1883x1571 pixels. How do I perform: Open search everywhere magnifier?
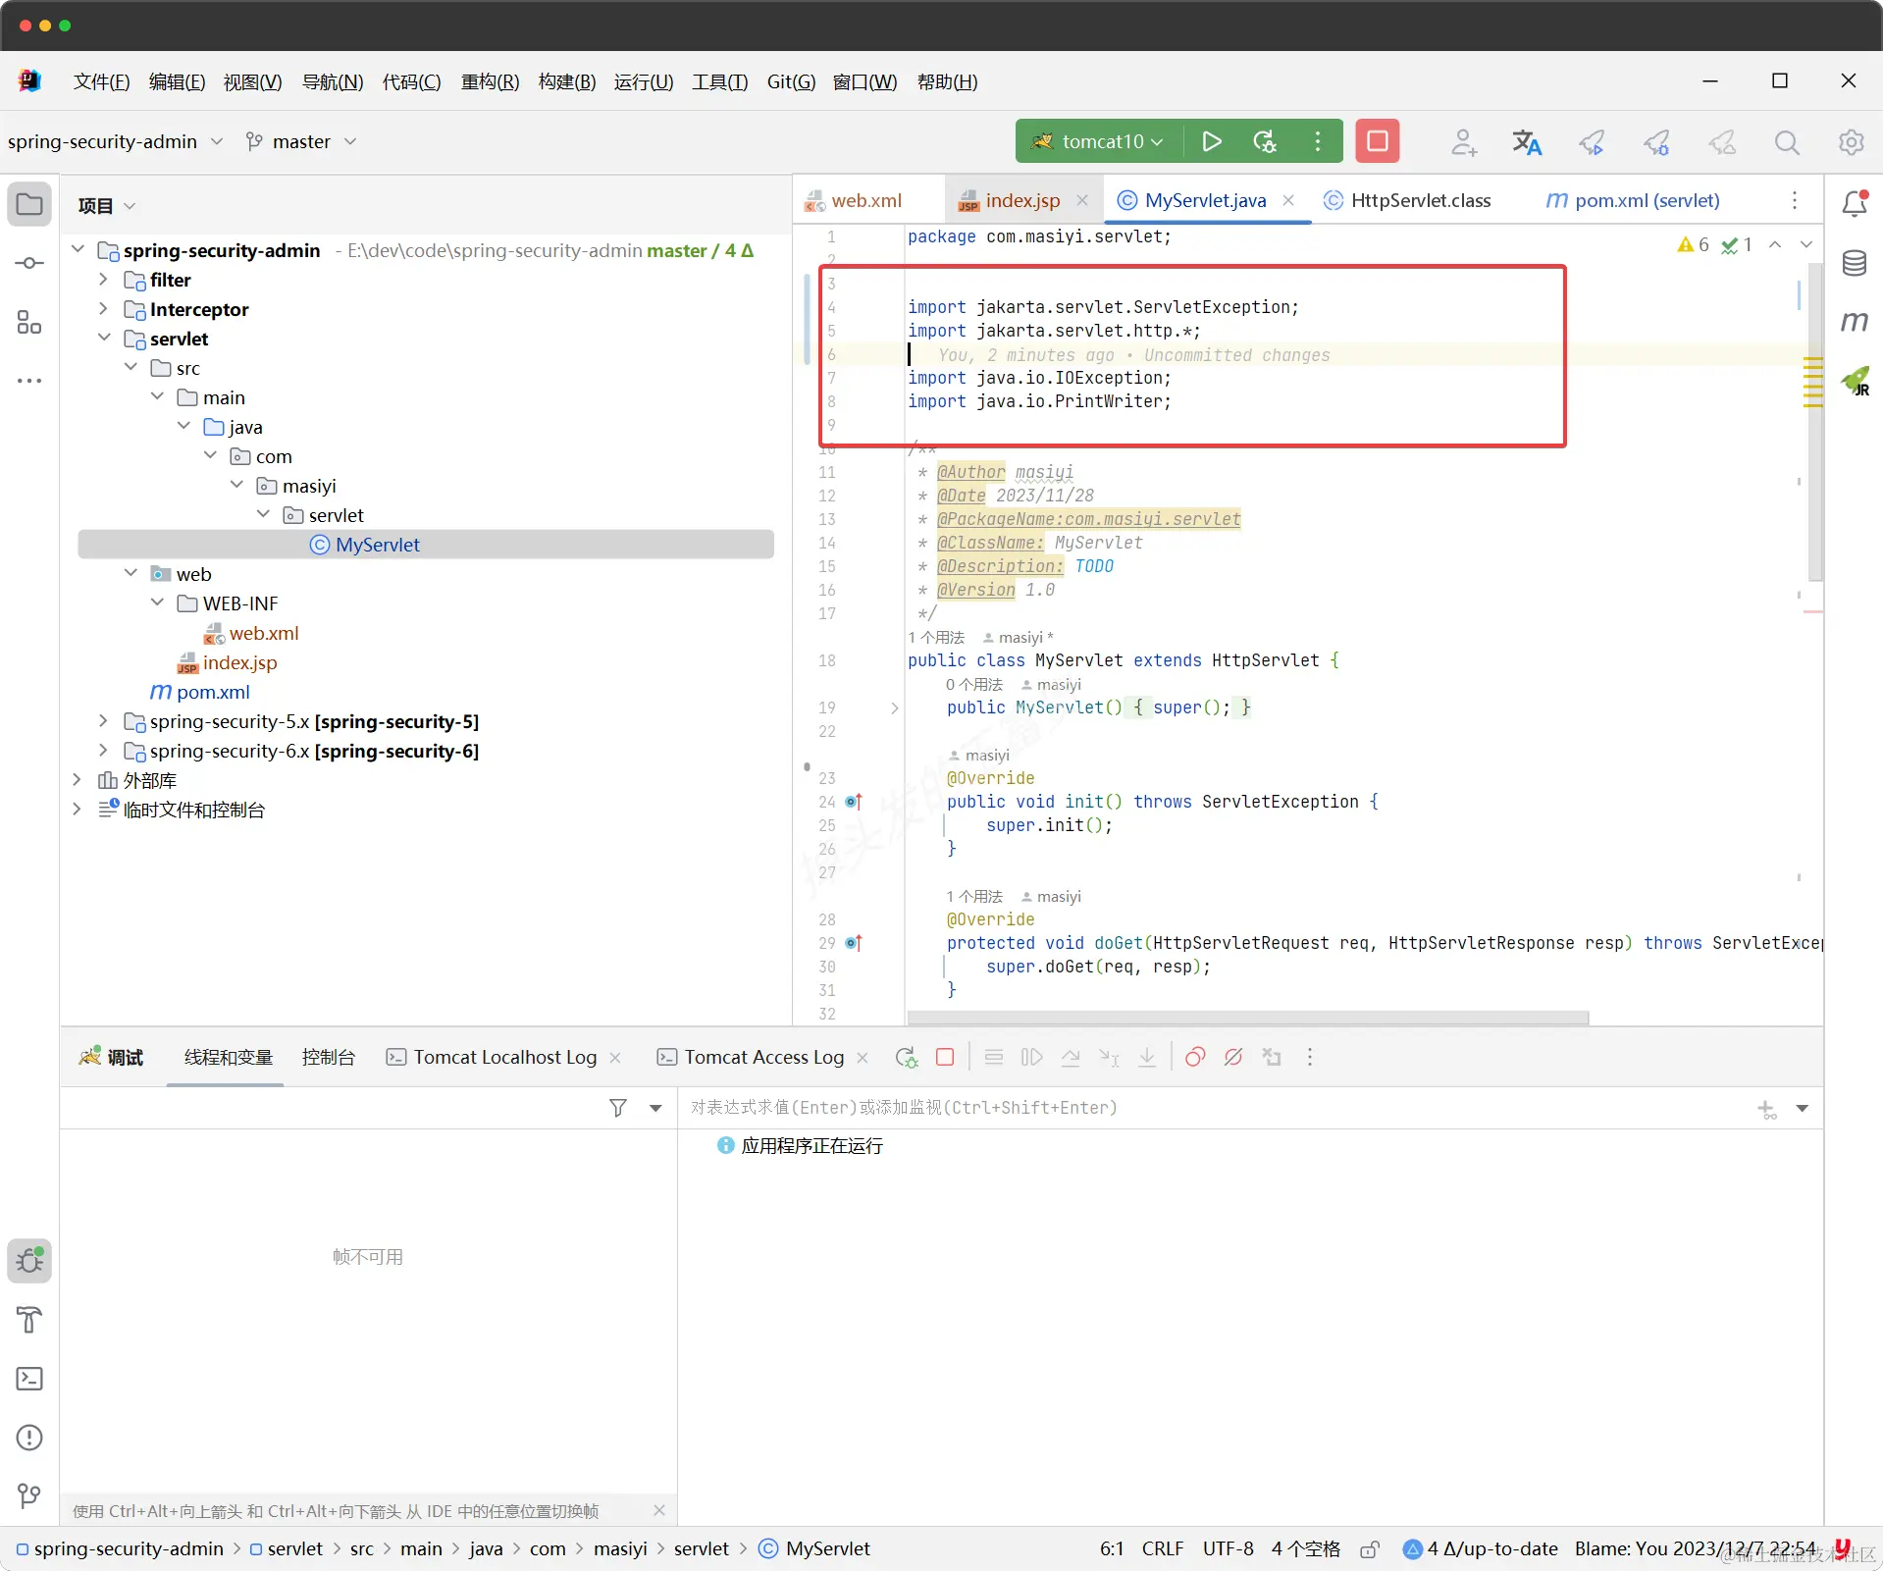point(1787,142)
